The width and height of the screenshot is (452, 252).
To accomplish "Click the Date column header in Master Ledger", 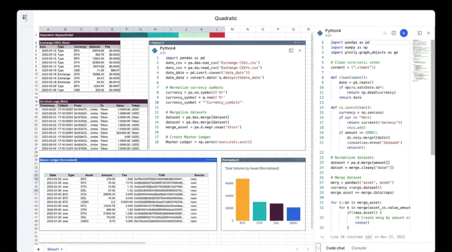I will tap(53, 175).
